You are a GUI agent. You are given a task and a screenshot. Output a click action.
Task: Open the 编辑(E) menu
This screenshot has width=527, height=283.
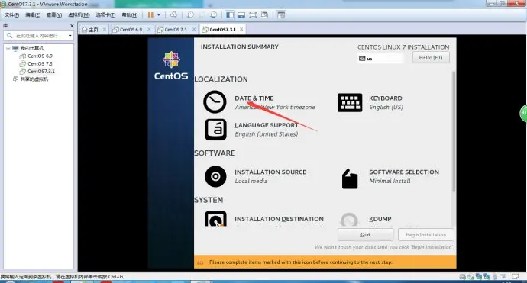tap(33, 14)
